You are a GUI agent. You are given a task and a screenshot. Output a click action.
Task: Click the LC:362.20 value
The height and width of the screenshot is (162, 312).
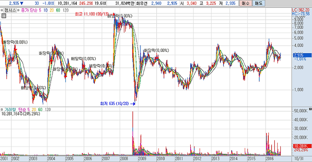point(301,10)
